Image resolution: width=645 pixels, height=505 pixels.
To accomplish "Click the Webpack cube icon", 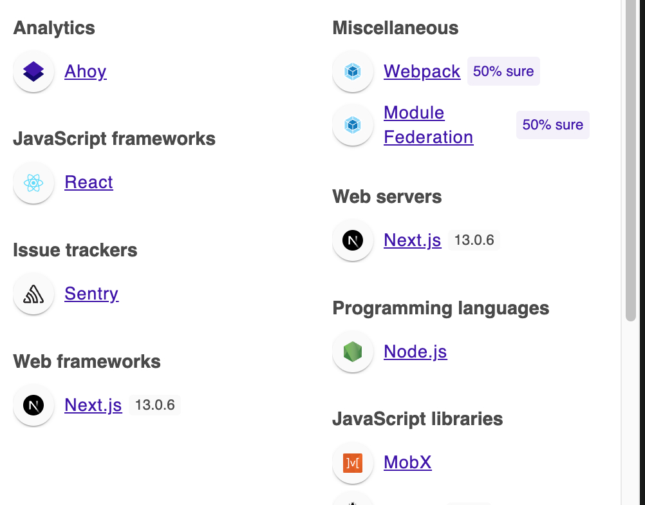I will [353, 71].
